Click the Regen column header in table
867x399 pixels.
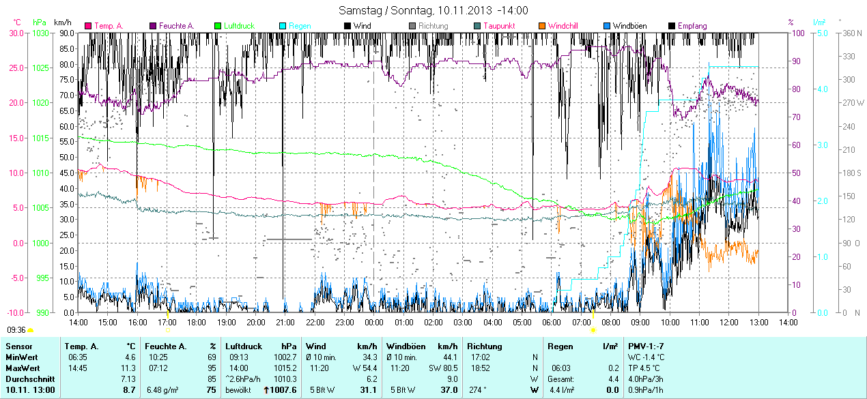tap(560, 346)
